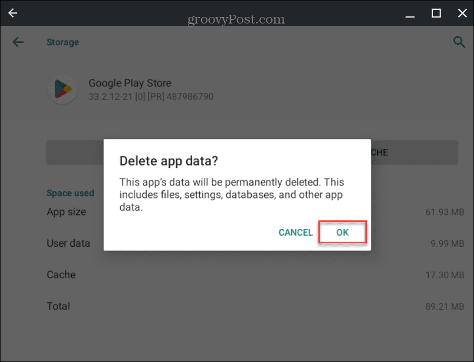Viewport: 474px width, 362px height.
Task: Click the app version number text
Action: click(151, 97)
